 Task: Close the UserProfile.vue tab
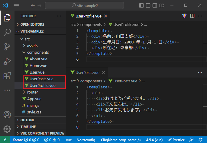105,16
